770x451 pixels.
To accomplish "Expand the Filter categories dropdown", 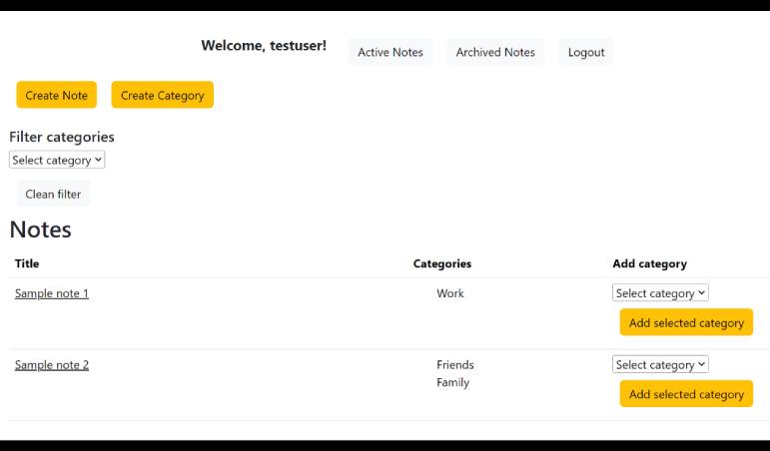I will click(x=57, y=160).
